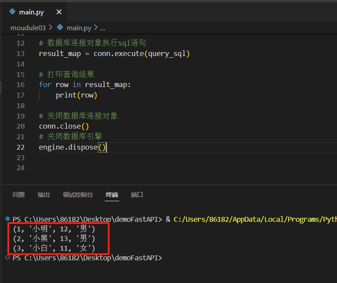The width and height of the screenshot is (337, 283).
Task: Click terminal output row with '小明'
Action: (54, 229)
